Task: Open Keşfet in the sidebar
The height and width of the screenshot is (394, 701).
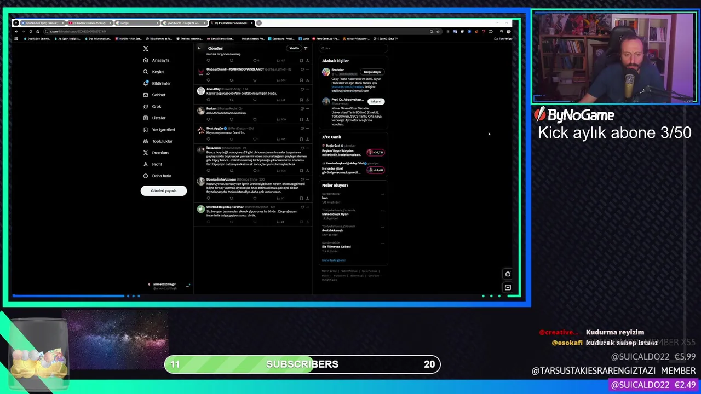Action: click(x=154, y=72)
